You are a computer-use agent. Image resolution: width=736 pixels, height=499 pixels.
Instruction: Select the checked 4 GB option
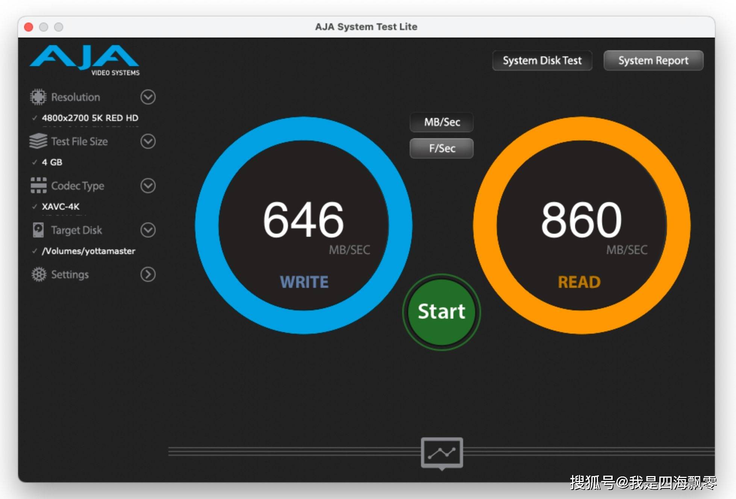click(52, 162)
